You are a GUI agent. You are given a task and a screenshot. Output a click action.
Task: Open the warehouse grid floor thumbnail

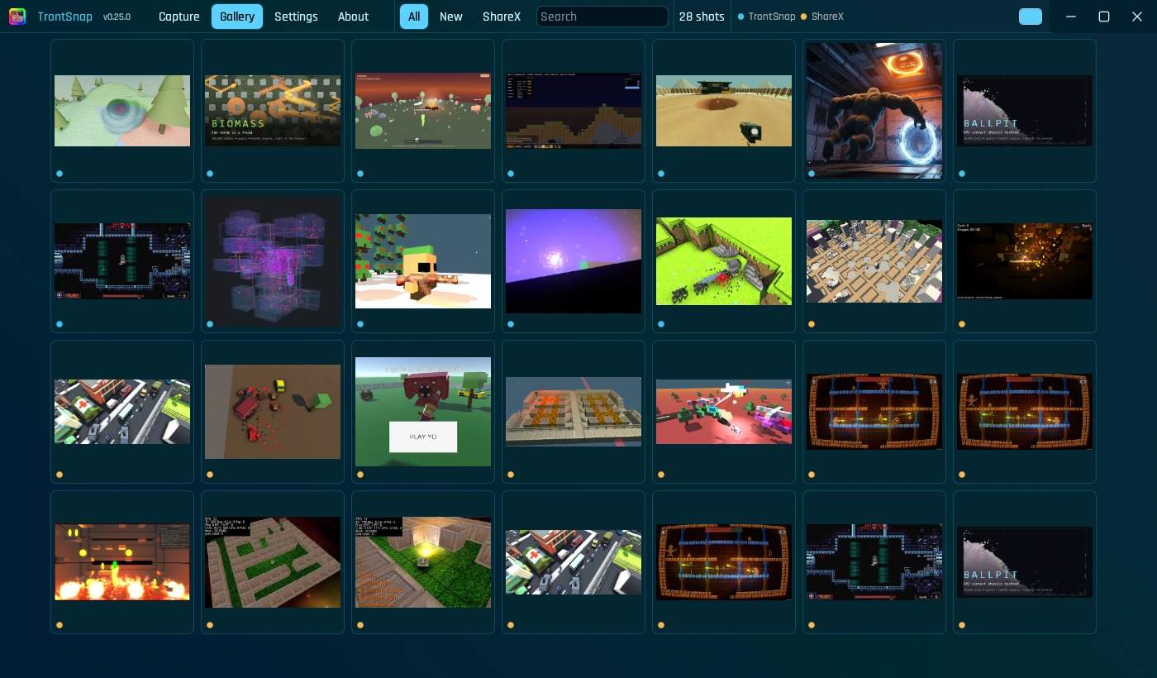(874, 261)
